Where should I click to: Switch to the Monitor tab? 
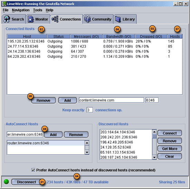[38, 19]
